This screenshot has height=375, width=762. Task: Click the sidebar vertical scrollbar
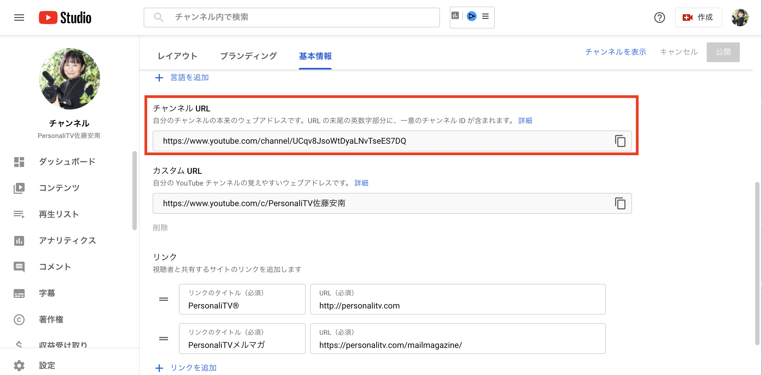135,191
